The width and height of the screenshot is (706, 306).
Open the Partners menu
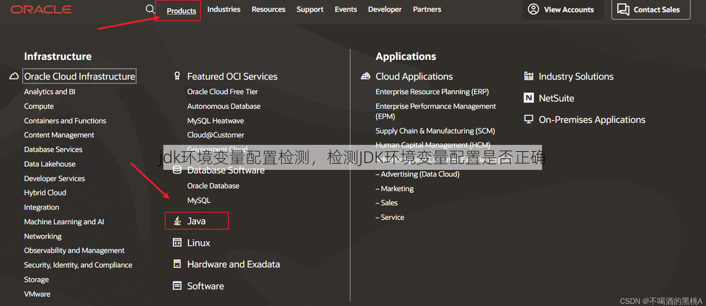(x=427, y=9)
